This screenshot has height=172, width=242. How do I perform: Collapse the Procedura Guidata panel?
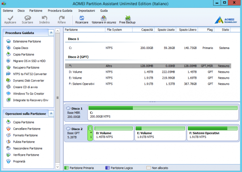pyautogui.click(x=51, y=33)
